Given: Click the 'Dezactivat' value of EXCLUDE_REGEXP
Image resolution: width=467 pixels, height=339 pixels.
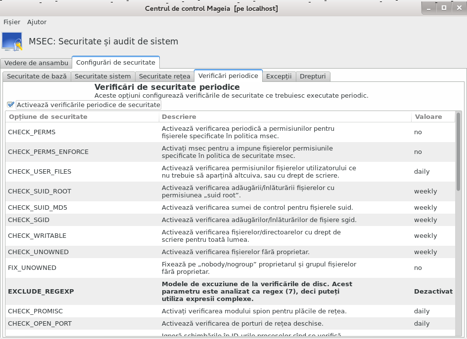Looking at the screenshot, I should (433, 292).
